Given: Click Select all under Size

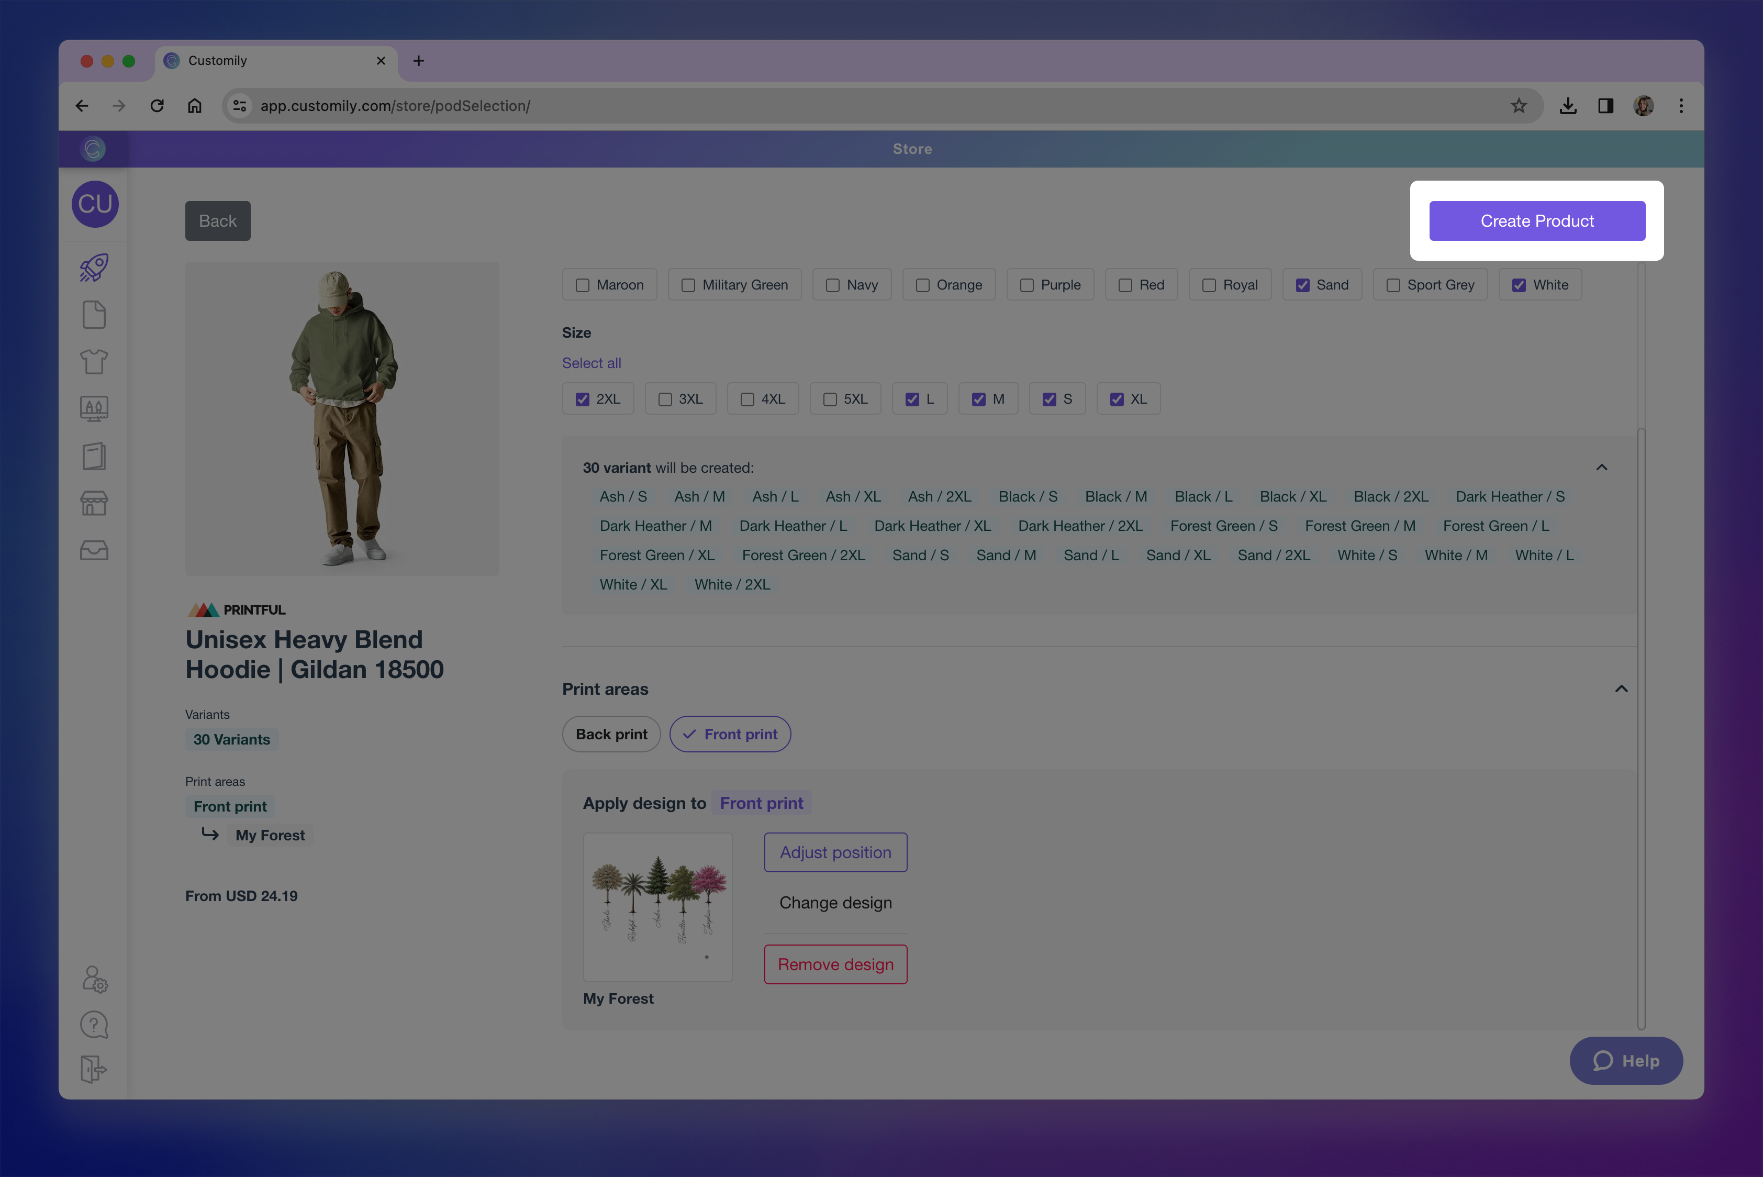Looking at the screenshot, I should click(590, 362).
